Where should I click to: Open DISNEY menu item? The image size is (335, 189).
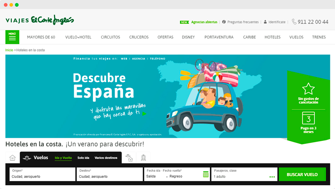click(x=188, y=37)
